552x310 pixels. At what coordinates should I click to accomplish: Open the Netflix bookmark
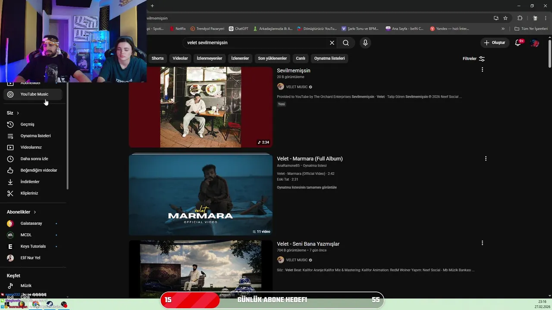click(x=178, y=28)
